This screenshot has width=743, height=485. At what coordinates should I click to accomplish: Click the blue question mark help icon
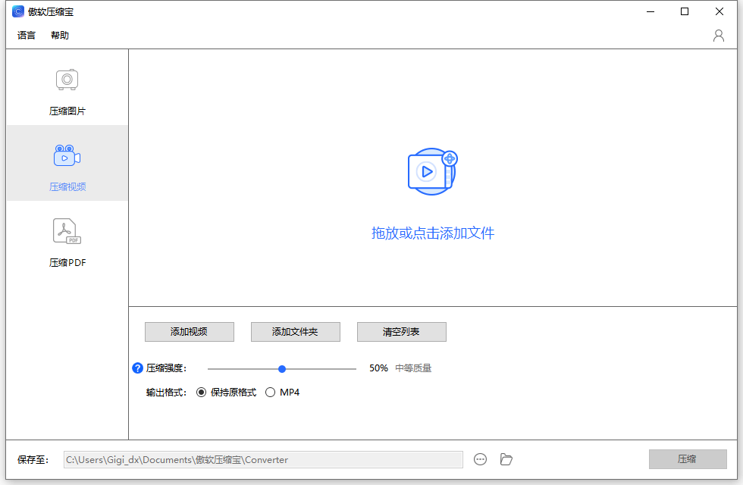click(137, 368)
